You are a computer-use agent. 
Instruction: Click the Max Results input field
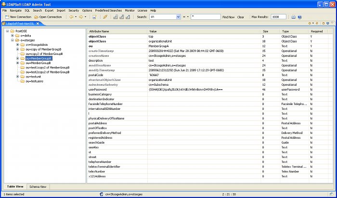278,17
